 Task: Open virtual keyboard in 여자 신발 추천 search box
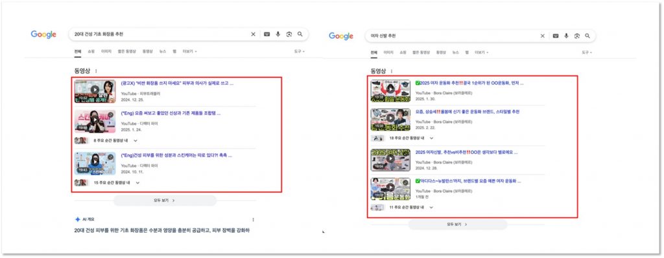(x=556, y=36)
